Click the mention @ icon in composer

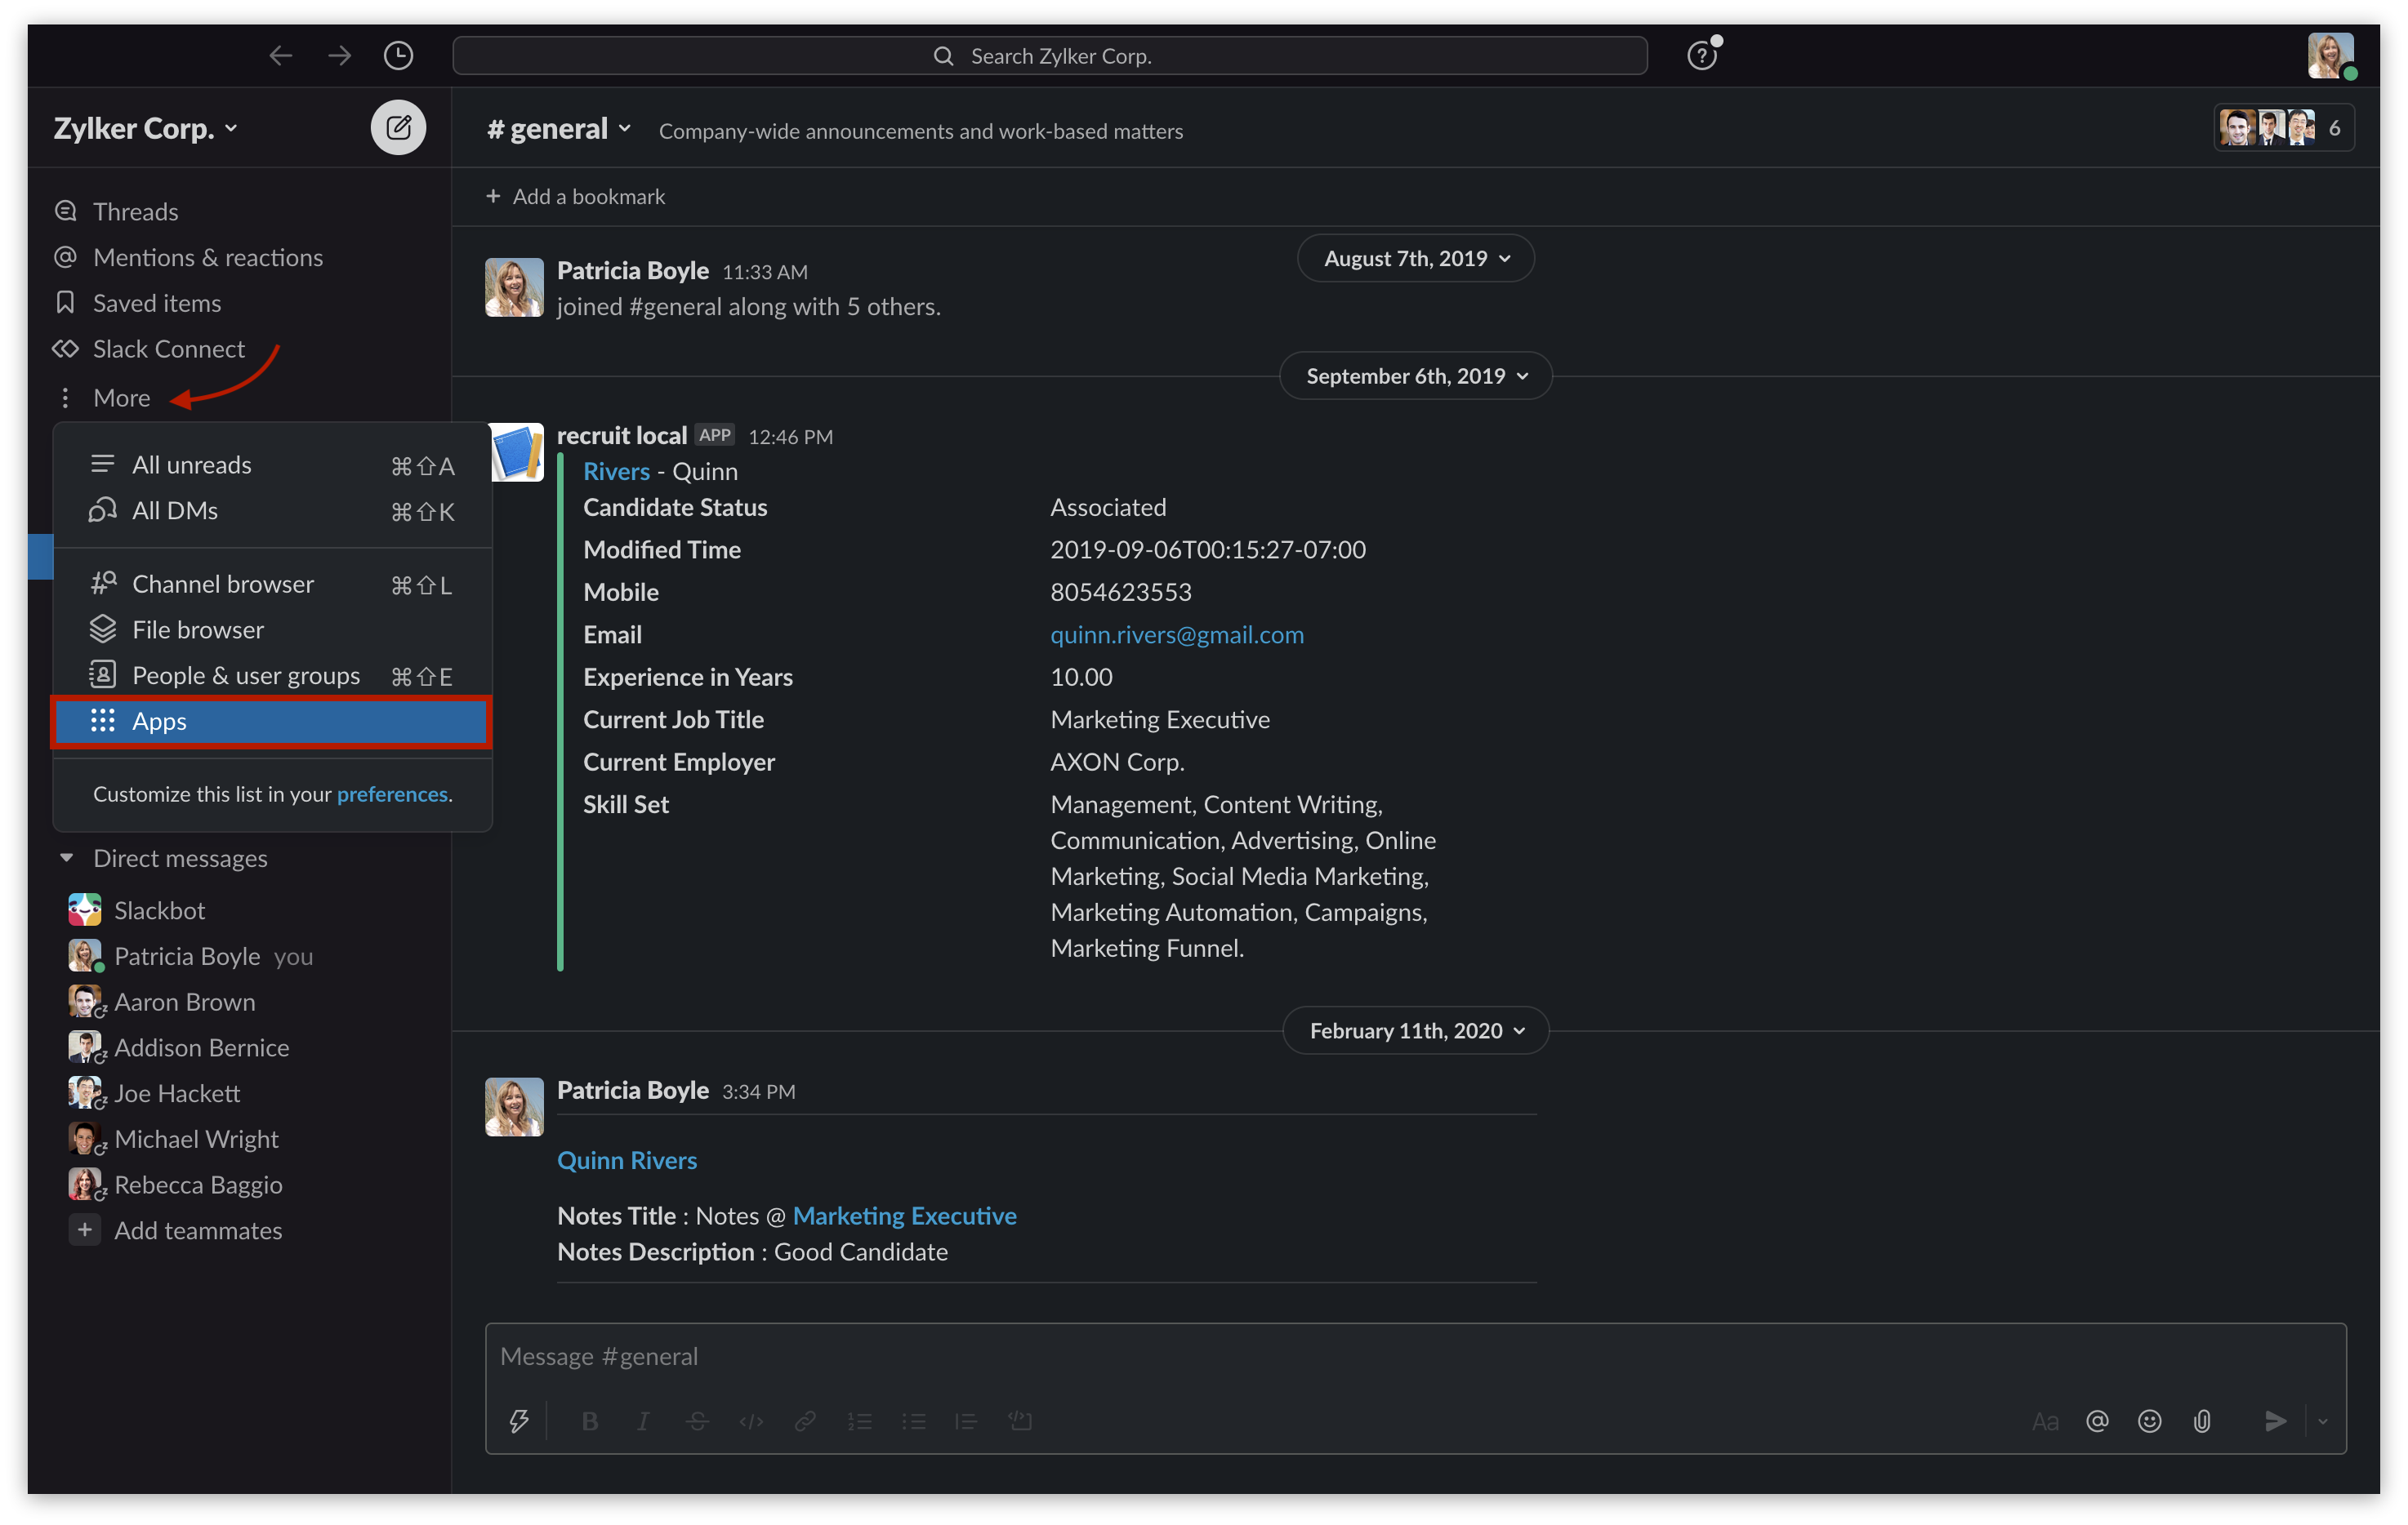point(2097,1420)
